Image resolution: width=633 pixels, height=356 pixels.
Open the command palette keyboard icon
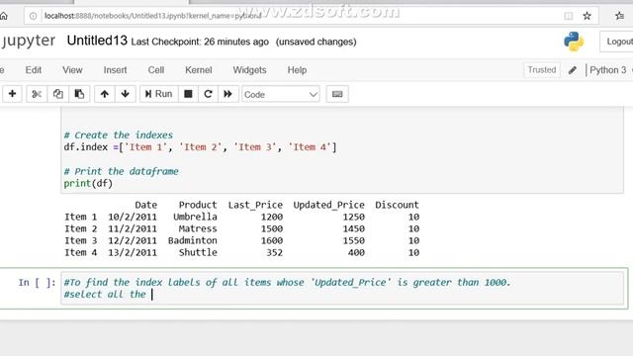[337, 94]
